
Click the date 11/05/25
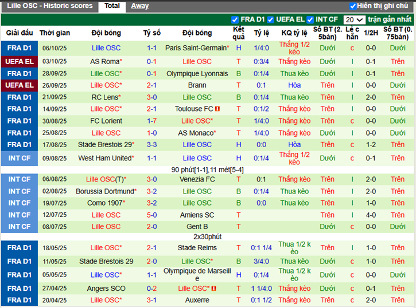[x=55, y=262]
